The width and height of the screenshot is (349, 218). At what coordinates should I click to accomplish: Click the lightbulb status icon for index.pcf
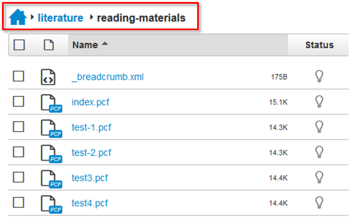point(319,101)
